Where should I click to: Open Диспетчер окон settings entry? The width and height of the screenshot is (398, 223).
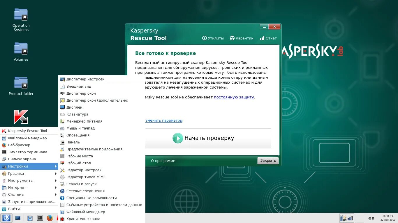tap(102, 93)
